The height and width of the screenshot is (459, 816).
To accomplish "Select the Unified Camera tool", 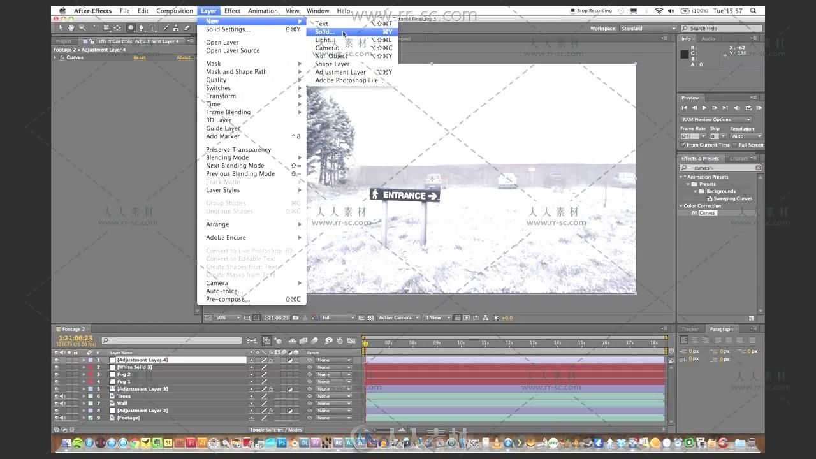I will pos(106,28).
